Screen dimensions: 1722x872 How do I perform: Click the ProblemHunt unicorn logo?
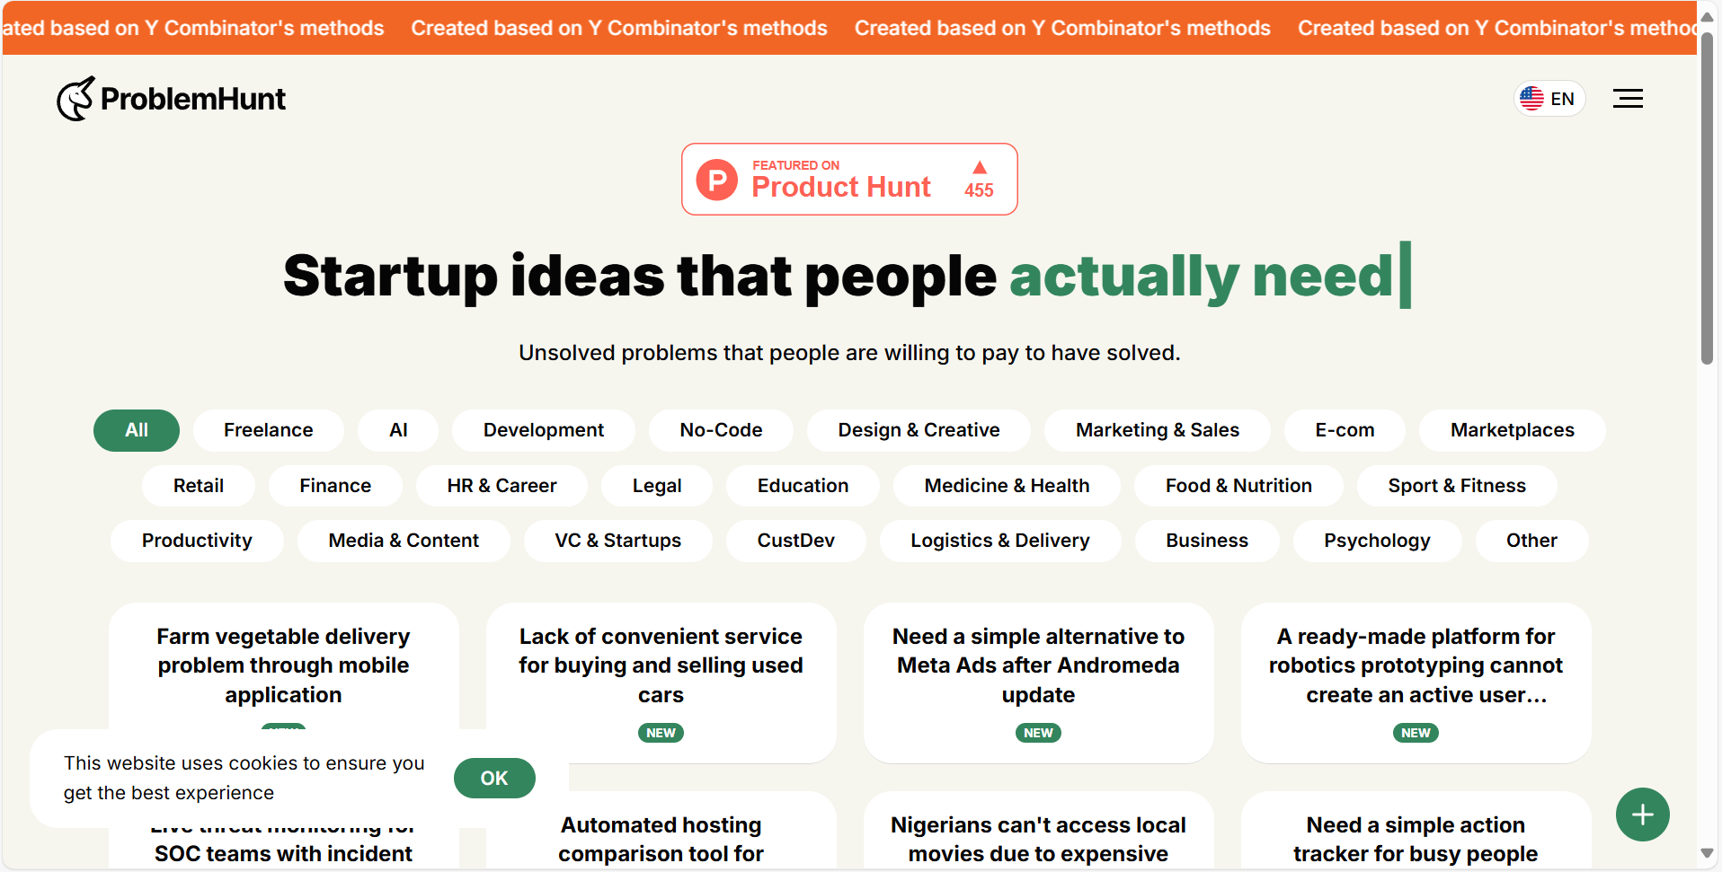[x=75, y=99]
